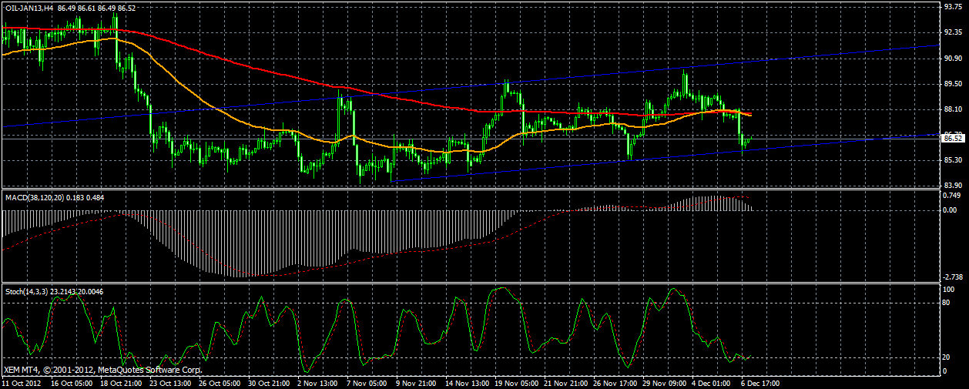Click the 0.00 MACD scale value
This screenshot has height=389, width=969.
pos(951,210)
